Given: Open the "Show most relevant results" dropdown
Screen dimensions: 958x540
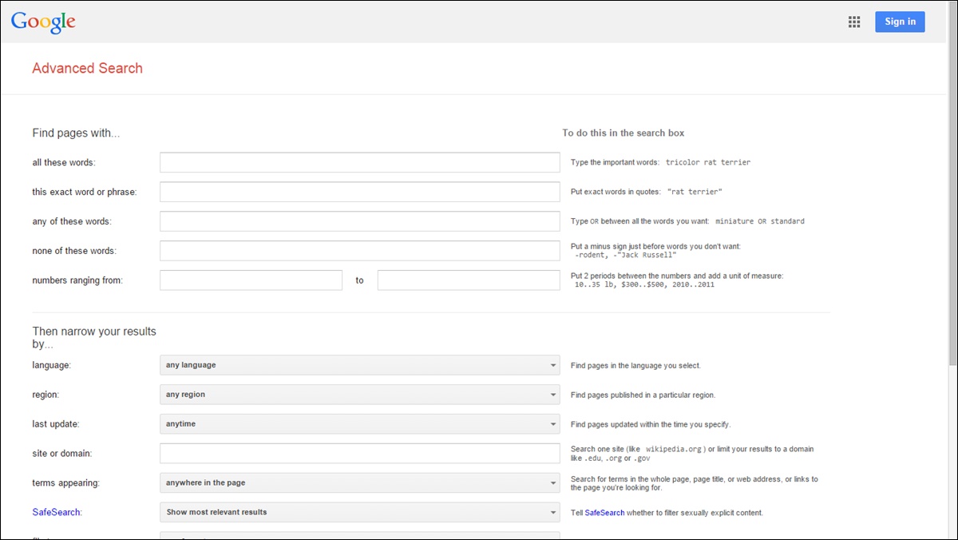Looking at the screenshot, I should tap(359, 512).
